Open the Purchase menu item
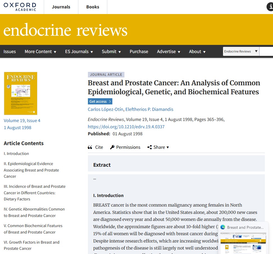 (x=139, y=52)
